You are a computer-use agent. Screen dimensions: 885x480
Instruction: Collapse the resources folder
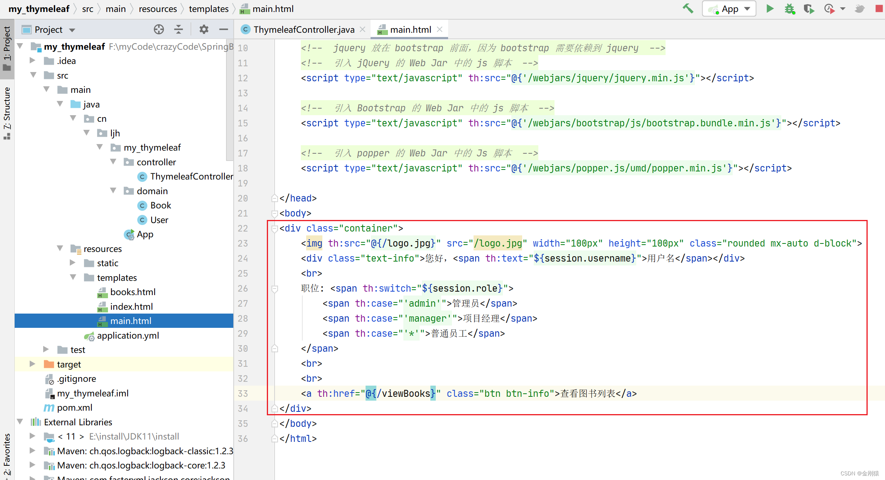60,248
